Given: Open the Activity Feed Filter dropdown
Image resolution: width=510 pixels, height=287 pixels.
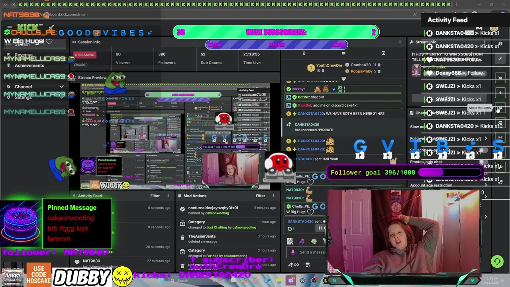Looking at the screenshot, I should click(155, 196).
